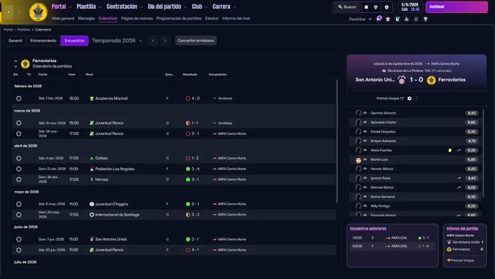
Task: Open the trophy favorite shortcut icon
Action: coord(426,19)
